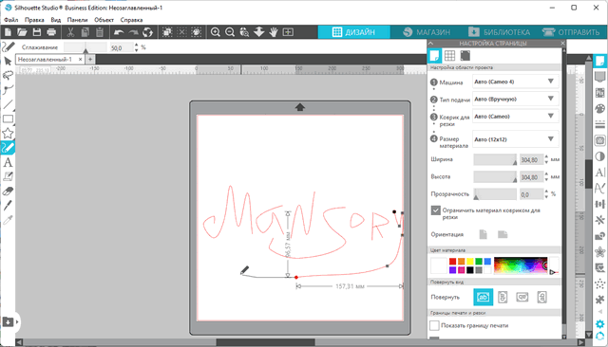Open the Размер материала dropdown

515,139
